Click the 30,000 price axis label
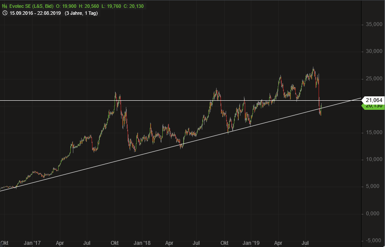Image resolution: width=385 pixels, height=247 pixels. click(374, 51)
